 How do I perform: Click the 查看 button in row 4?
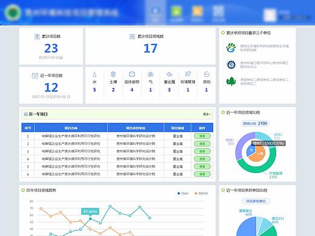click(x=202, y=159)
